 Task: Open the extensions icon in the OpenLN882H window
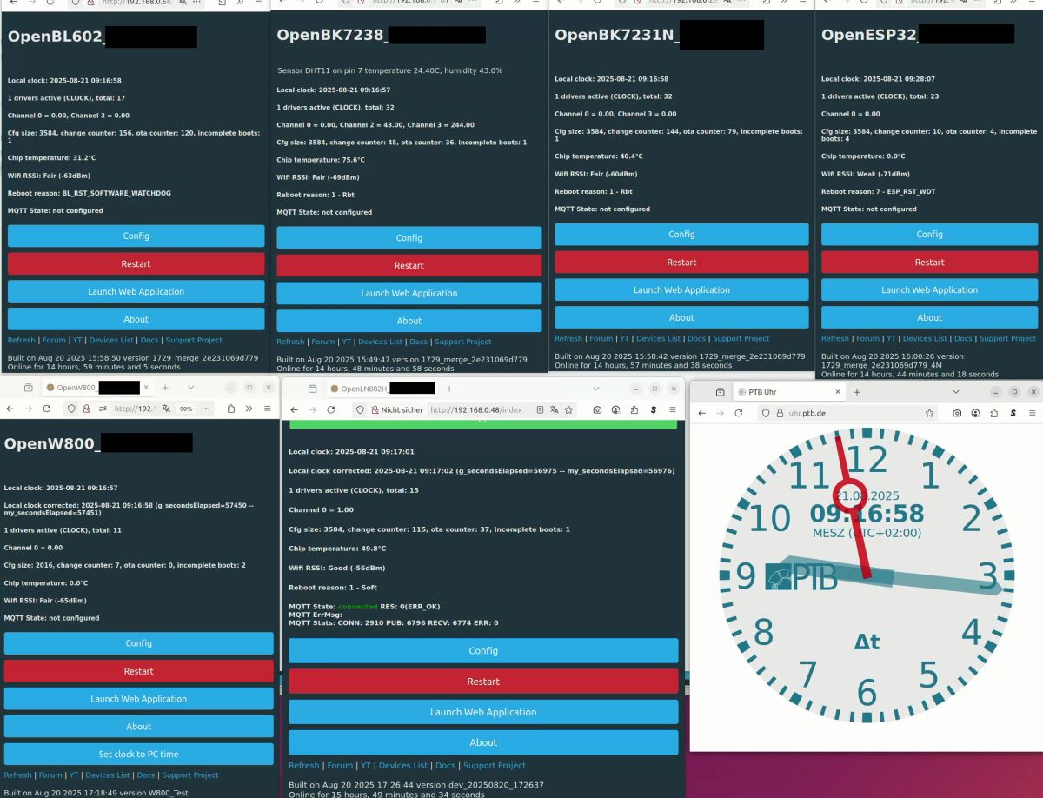(634, 409)
